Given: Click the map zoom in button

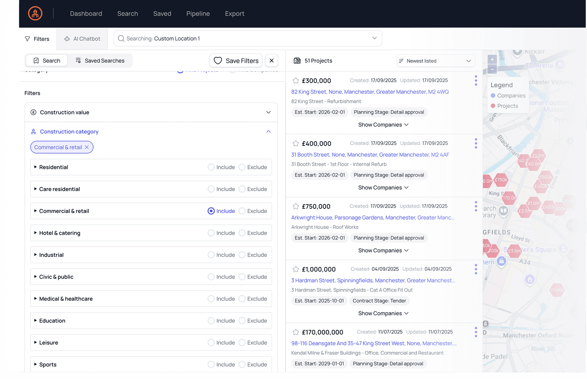Looking at the screenshot, I should 492,59.
